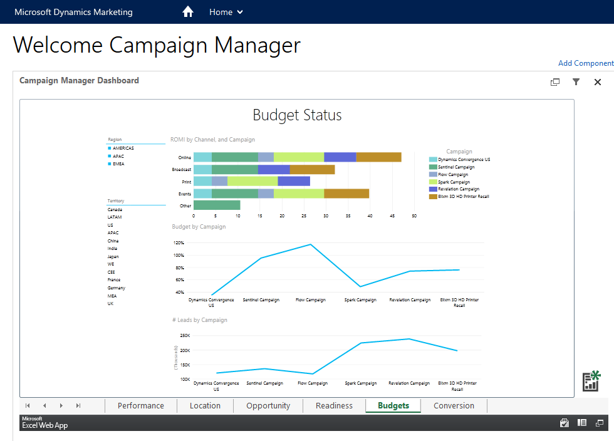The width and height of the screenshot is (614, 441).
Task: Click Microsoft Dynamics Marketing title
Action: click(74, 12)
